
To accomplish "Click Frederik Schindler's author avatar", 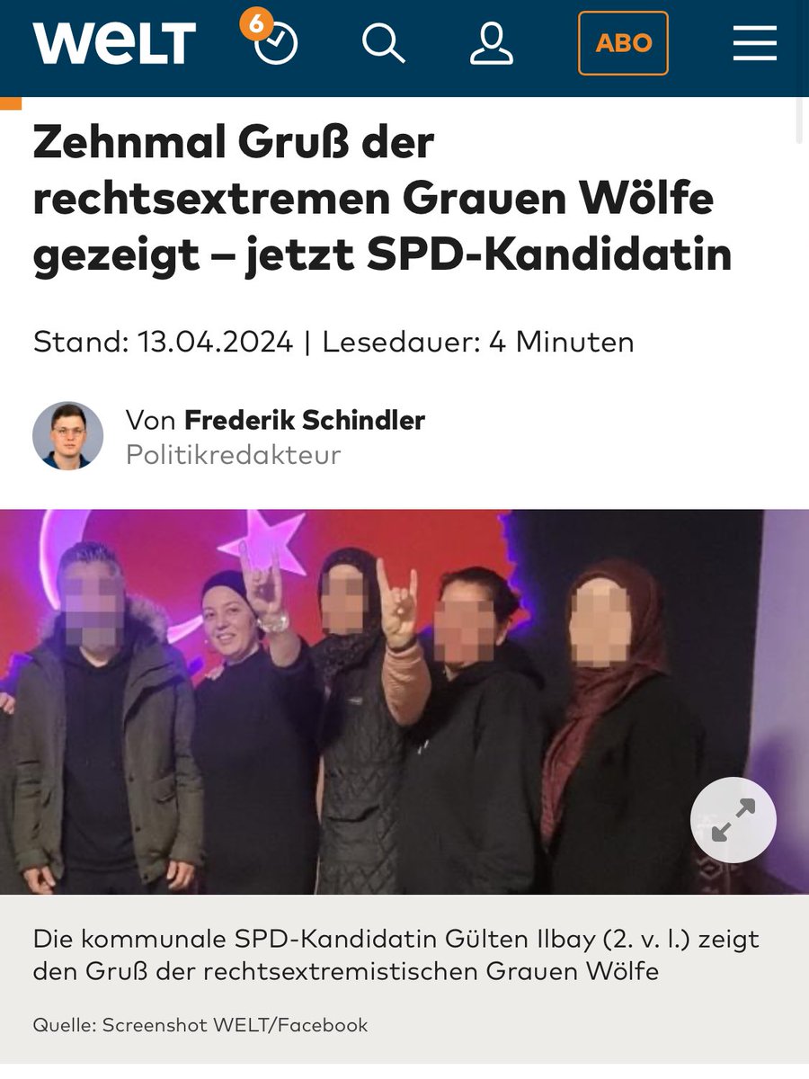I will tap(67, 436).
